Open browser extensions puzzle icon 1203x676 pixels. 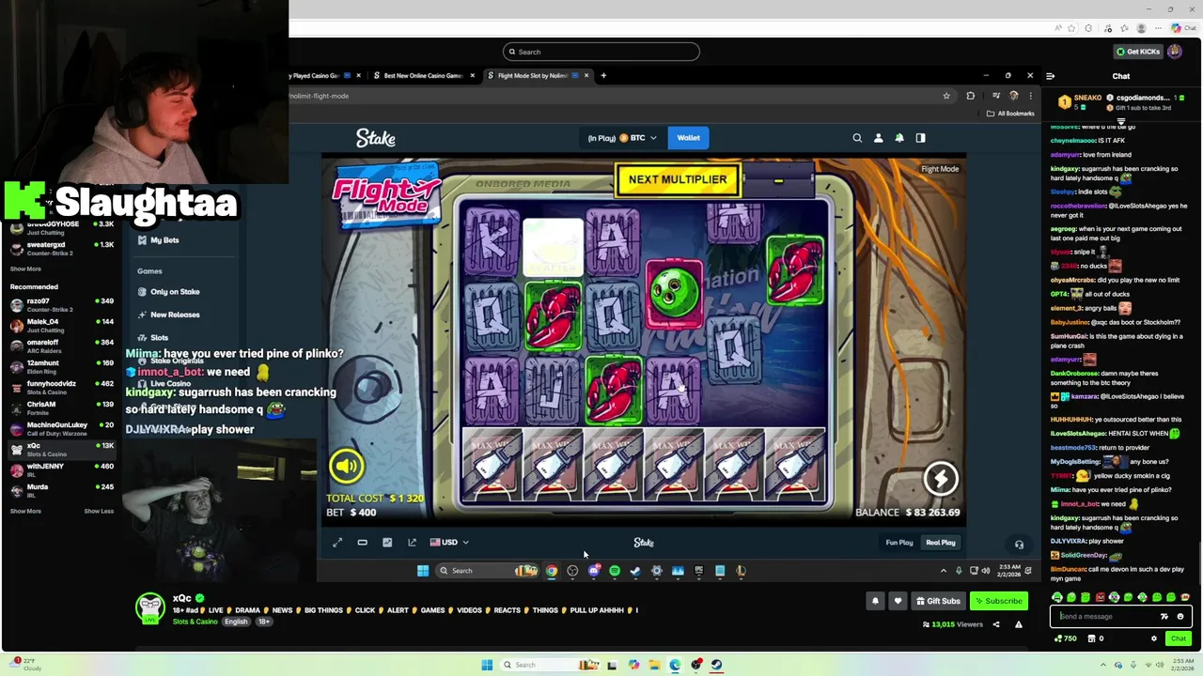(x=971, y=96)
